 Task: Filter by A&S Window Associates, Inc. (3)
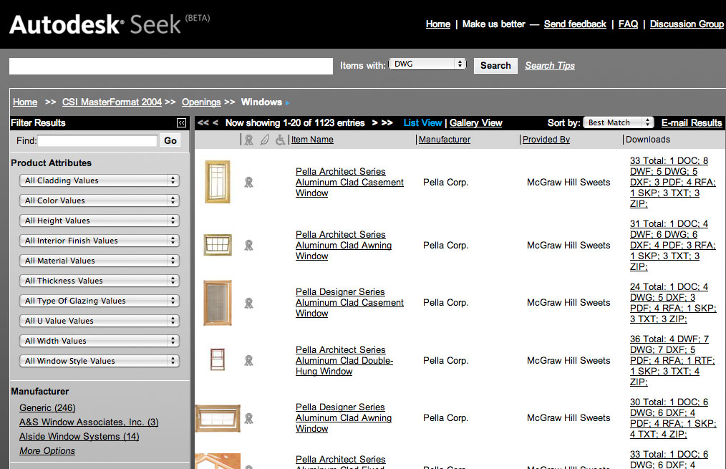(x=89, y=422)
